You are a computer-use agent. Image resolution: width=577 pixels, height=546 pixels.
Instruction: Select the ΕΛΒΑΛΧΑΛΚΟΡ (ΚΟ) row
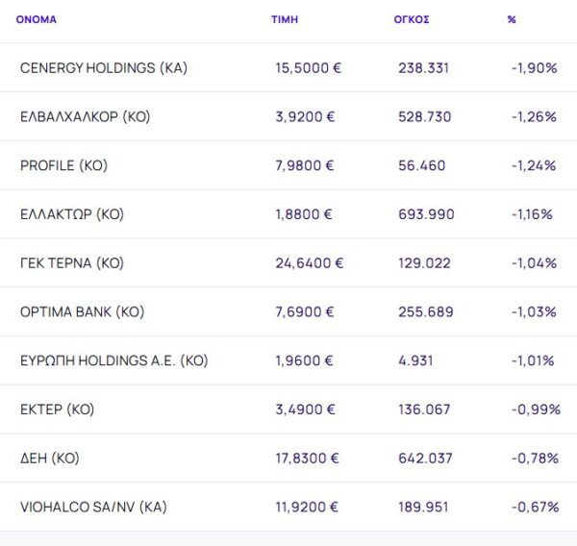(86, 117)
